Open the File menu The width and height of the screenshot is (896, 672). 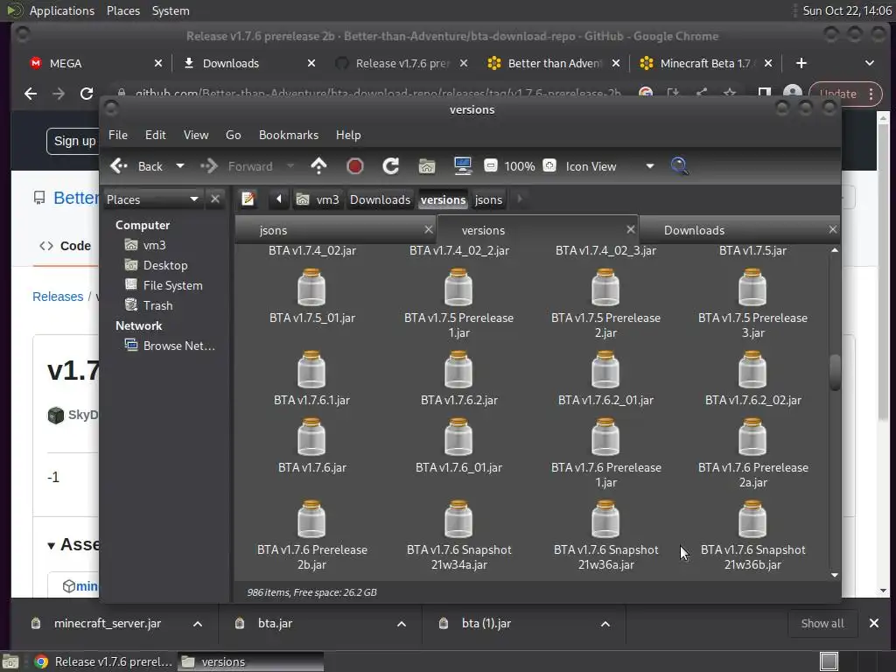coord(118,135)
